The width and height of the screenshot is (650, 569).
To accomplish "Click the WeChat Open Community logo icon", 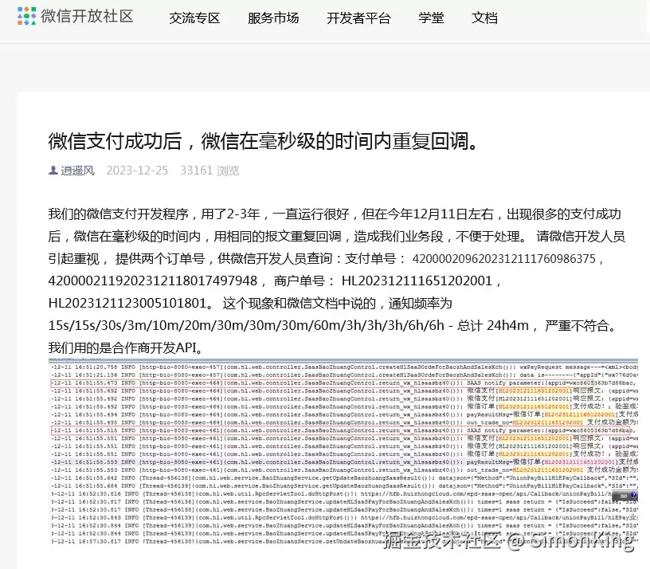I will [x=26, y=16].
